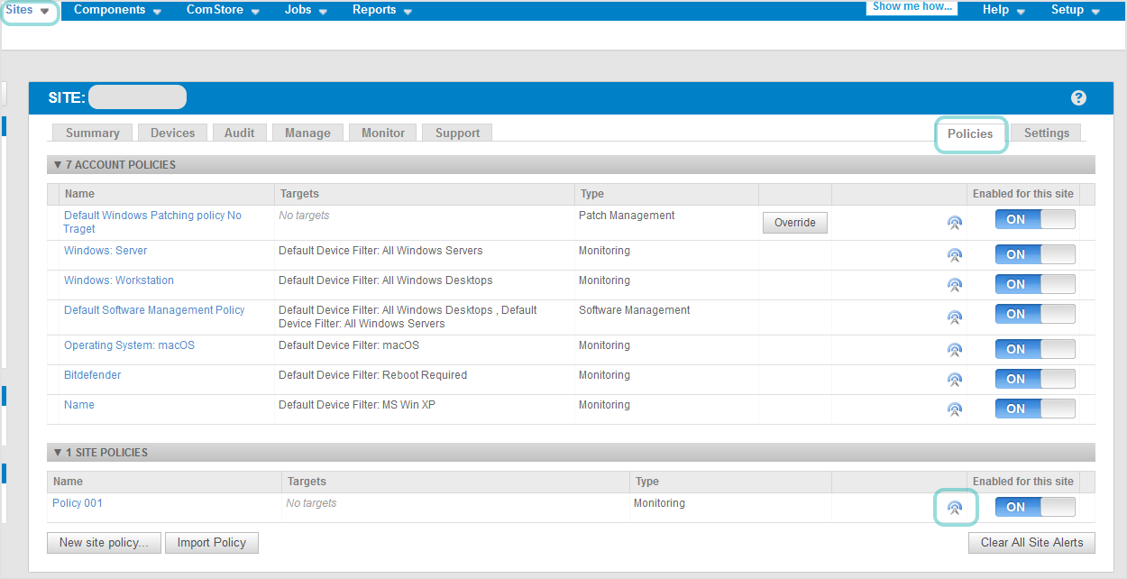Push changes for the MS Win XP policy row

tap(955, 409)
